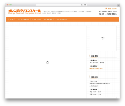Click the loading spinner in main content
This screenshot has width=125, height=106.
(x=47, y=63)
